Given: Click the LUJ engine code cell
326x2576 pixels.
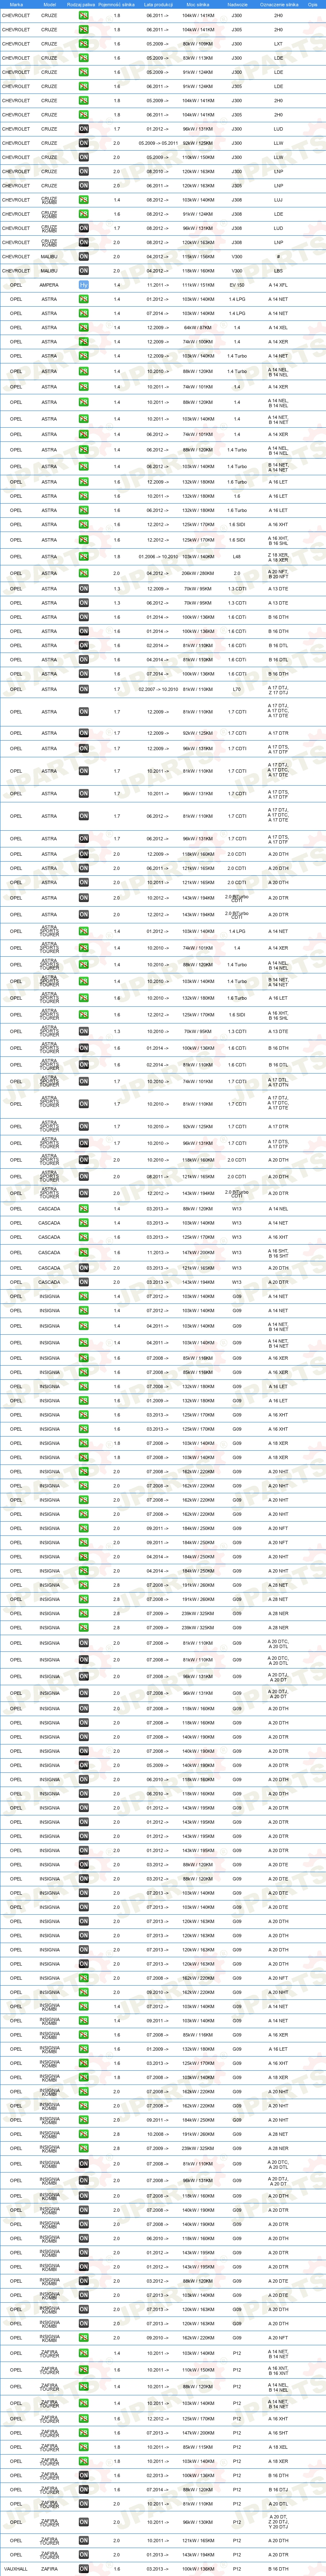Looking at the screenshot, I should (x=278, y=200).
